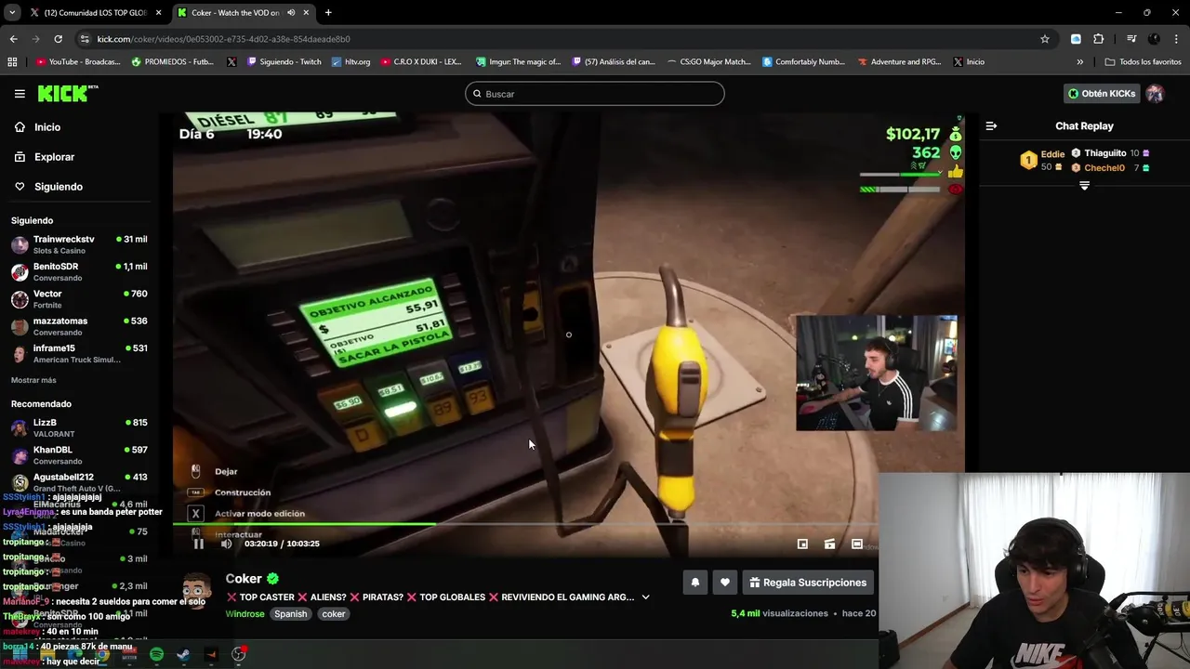Open the Chrome apps grid shortcut
The image size is (1190, 669).
12,62
